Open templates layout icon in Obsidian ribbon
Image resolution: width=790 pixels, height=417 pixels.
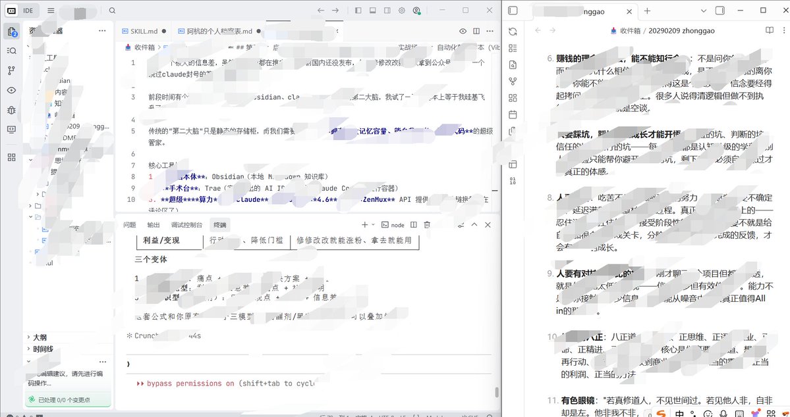tap(513, 164)
